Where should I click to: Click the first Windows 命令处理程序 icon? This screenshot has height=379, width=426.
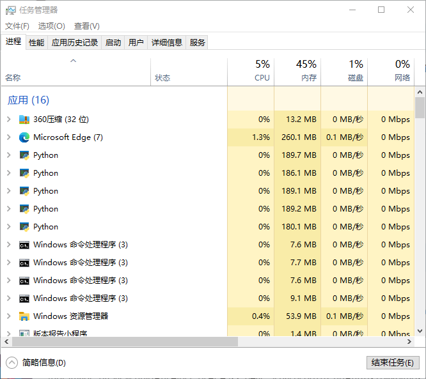coord(24,245)
